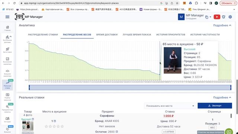238x134 pixels.
Task: Open the Beta Внешняя sidebar icon
Action: [x=7, y=130]
